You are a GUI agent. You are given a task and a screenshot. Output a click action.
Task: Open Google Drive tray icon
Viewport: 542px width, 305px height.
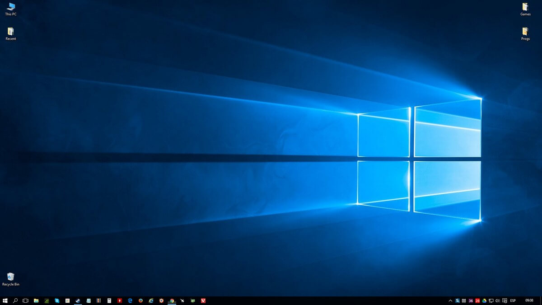point(484,301)
